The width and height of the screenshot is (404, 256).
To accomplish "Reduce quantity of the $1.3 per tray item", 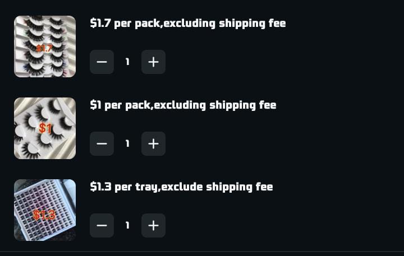I will click(102, 225).
